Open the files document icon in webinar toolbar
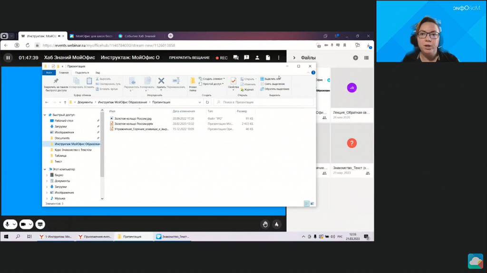The image size is (487, 273). (x=268, y=58)
